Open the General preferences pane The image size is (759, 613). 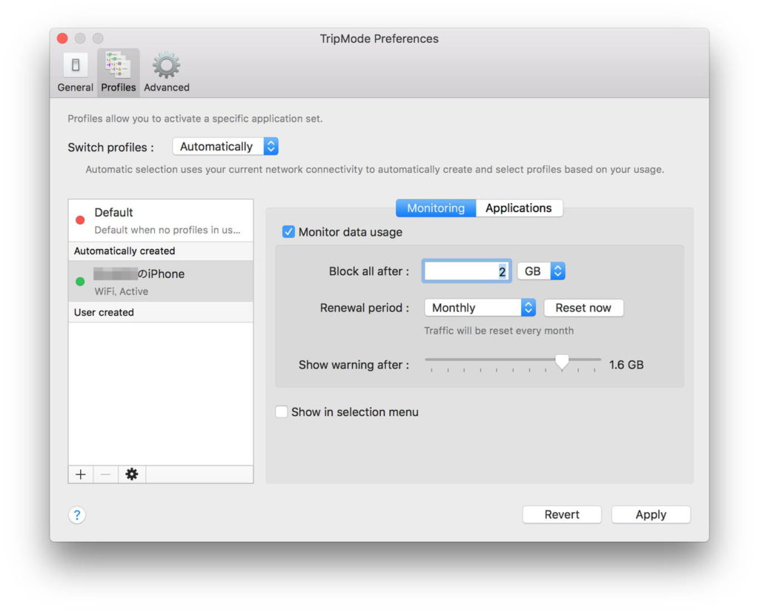point(75,73)
